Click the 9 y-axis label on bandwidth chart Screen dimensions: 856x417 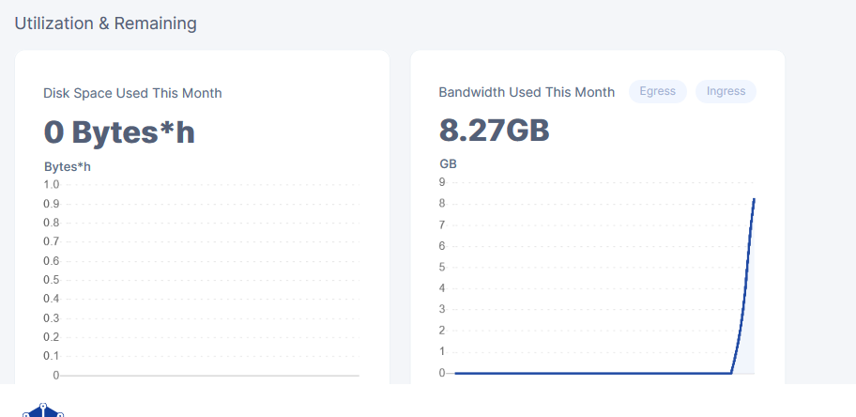[x=442, y=182]
